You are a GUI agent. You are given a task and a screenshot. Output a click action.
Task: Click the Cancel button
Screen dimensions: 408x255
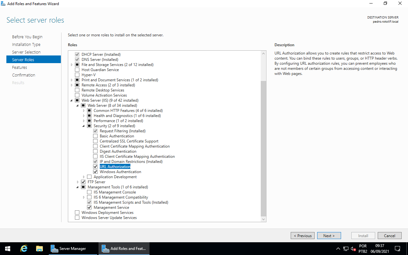click(389, 236)
